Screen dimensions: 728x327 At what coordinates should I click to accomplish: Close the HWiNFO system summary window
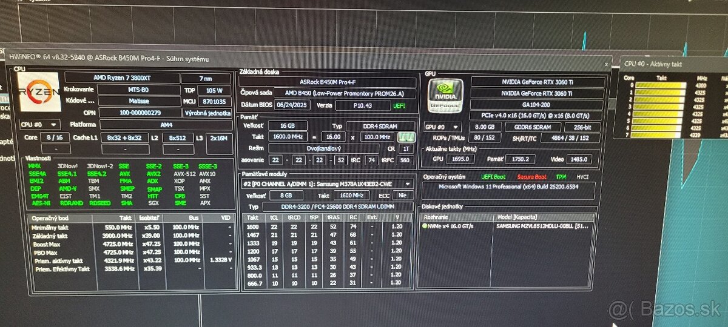click(x=606, y=63)
